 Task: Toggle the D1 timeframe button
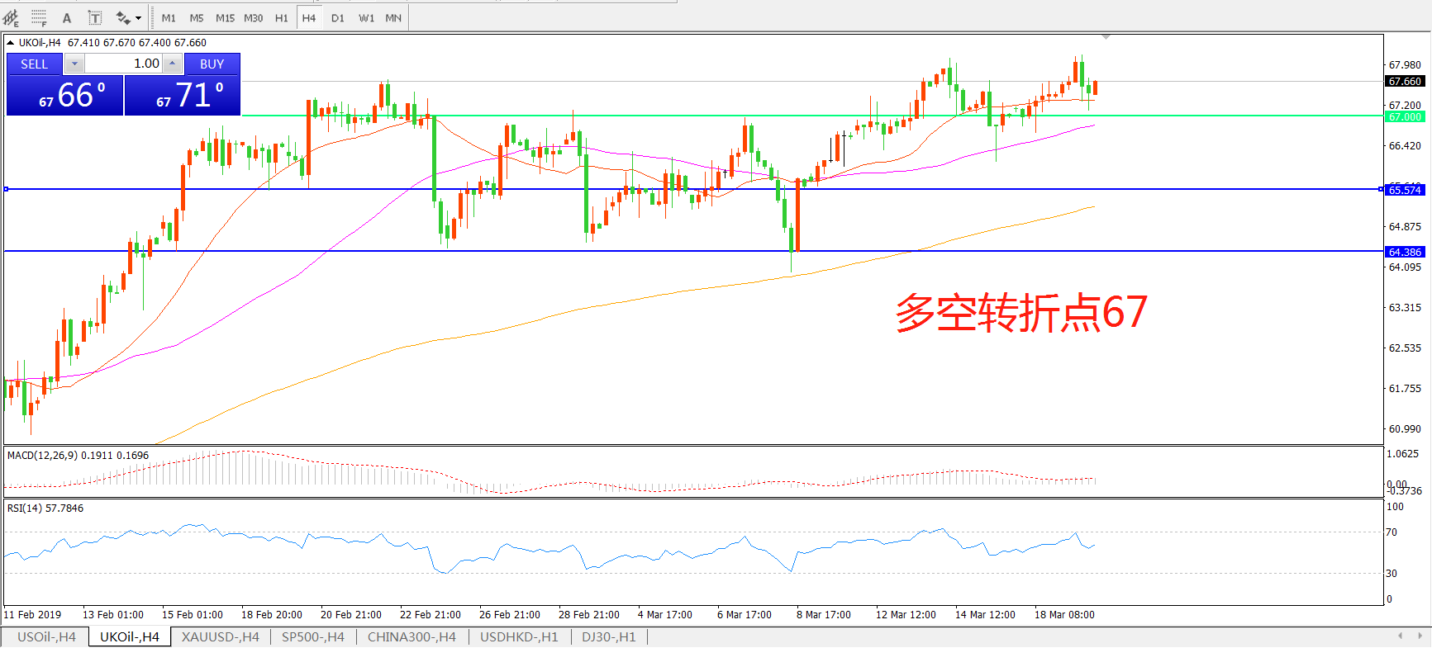337,18
